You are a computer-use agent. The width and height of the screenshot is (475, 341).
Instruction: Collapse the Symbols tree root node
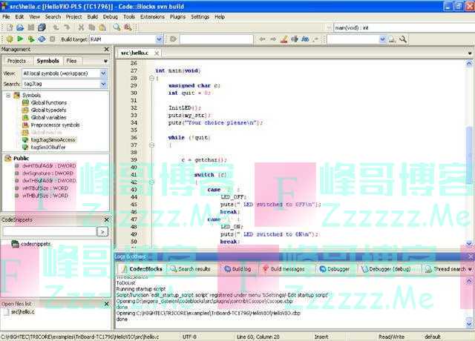[8, 96]
